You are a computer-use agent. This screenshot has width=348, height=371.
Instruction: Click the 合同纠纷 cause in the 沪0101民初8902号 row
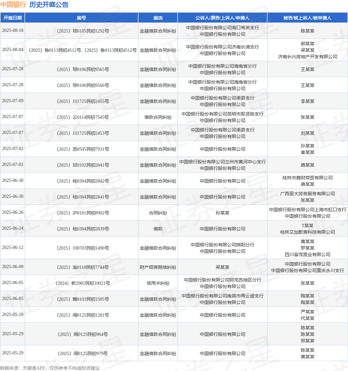[158, 213]
